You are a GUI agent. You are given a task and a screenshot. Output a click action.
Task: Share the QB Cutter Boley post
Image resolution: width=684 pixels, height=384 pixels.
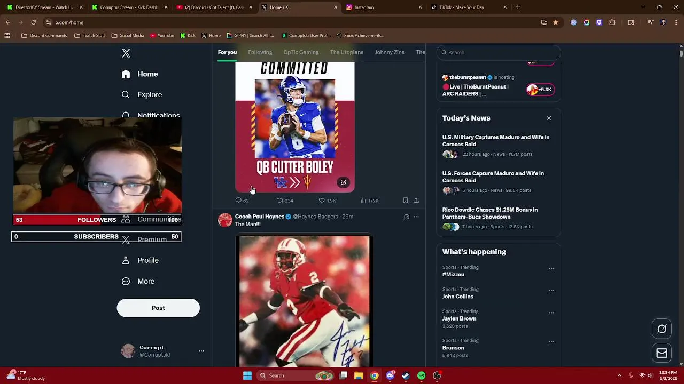416,201
